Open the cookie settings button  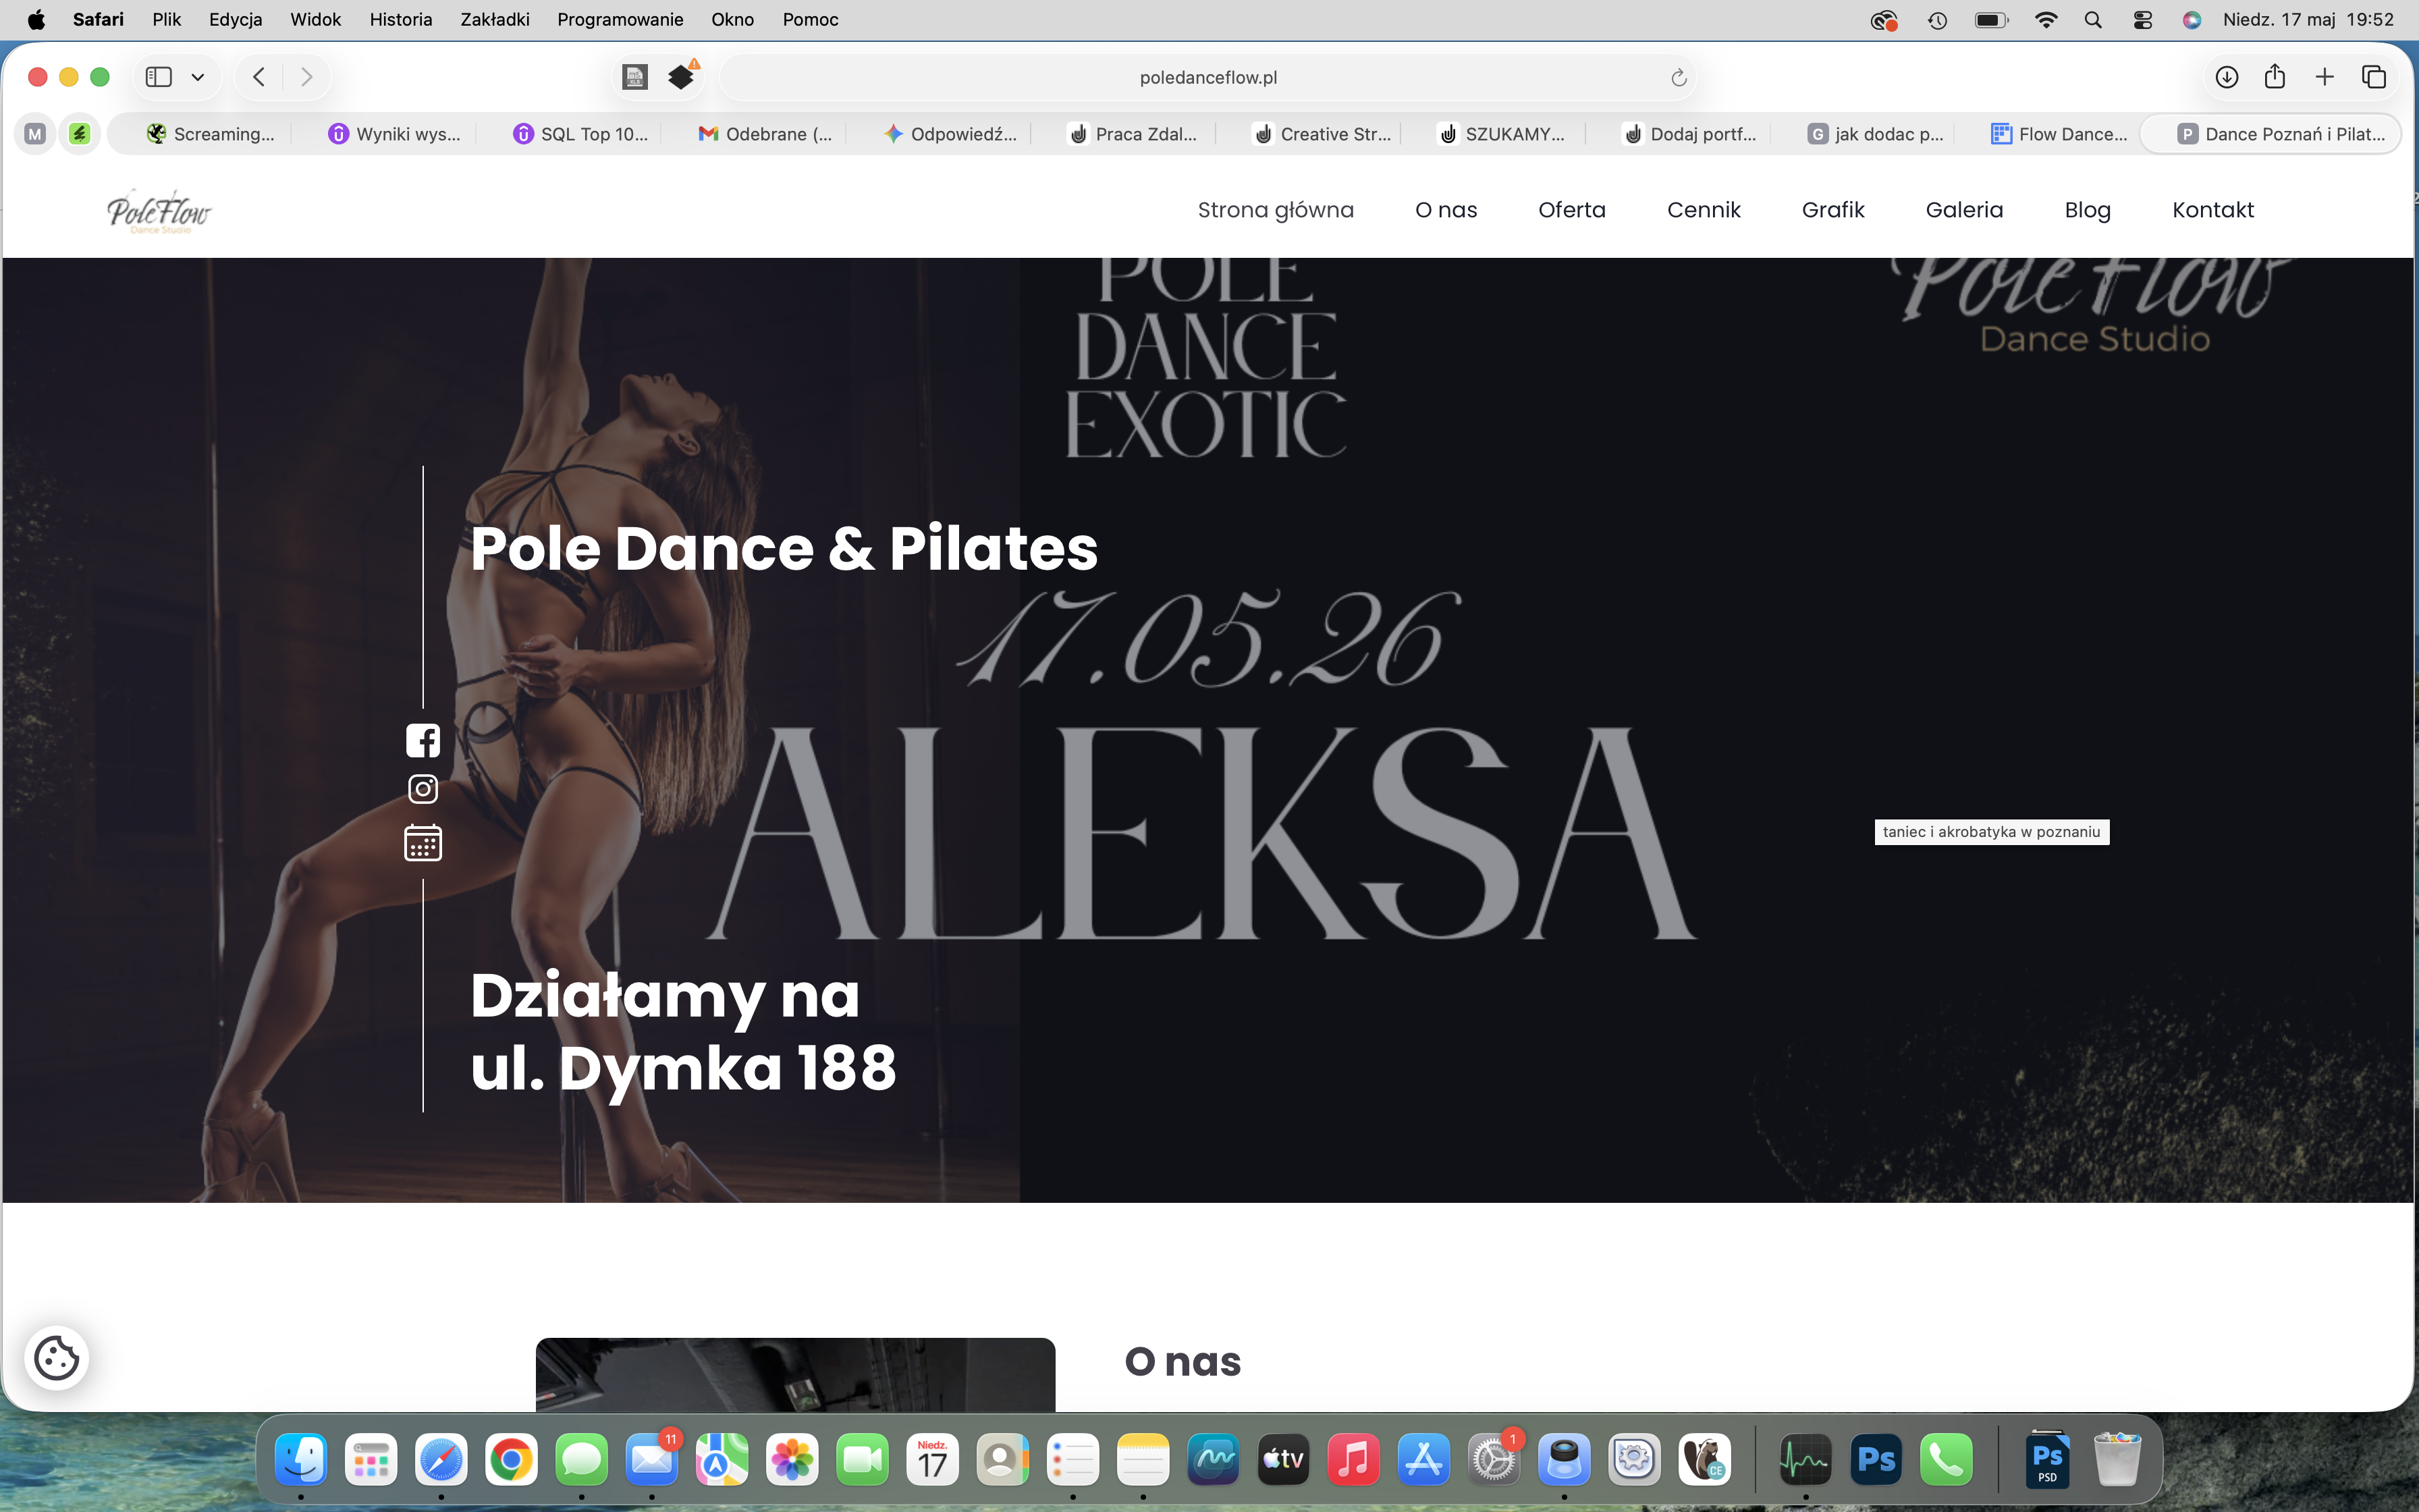(57, 1358)
